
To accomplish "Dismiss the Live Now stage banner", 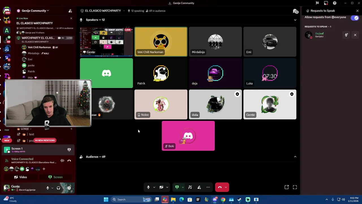I will coord(71,18).
